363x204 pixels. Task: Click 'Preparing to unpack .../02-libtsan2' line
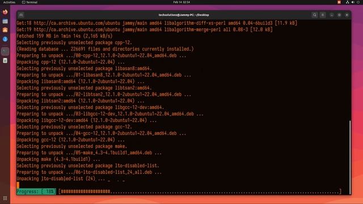(x=104, y=95)
